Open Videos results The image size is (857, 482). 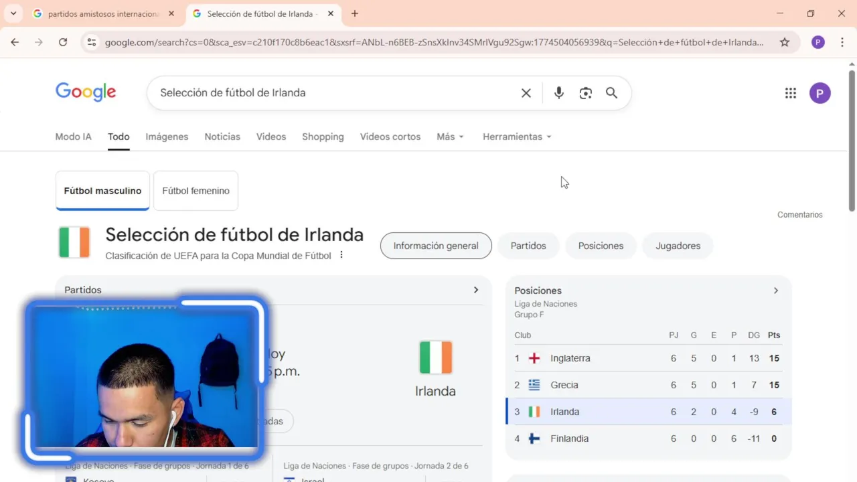(x=271, y=137)
